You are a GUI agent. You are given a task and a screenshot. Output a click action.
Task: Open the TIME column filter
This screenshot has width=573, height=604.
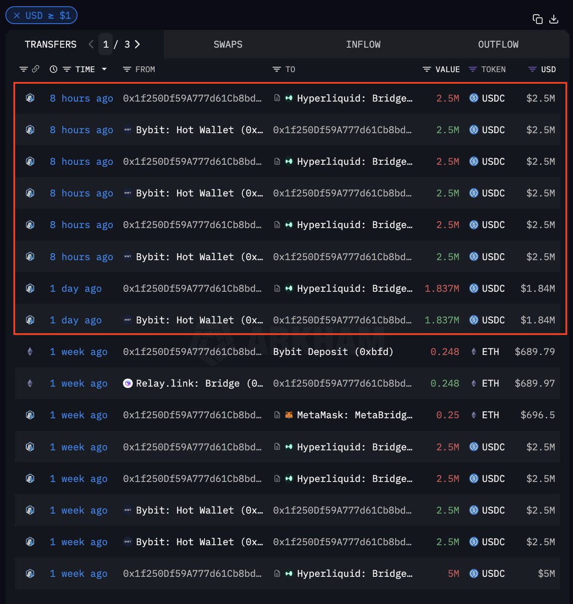pos(66,69)
